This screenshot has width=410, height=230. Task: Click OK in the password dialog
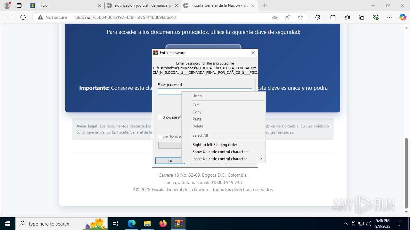click(170, 161)
